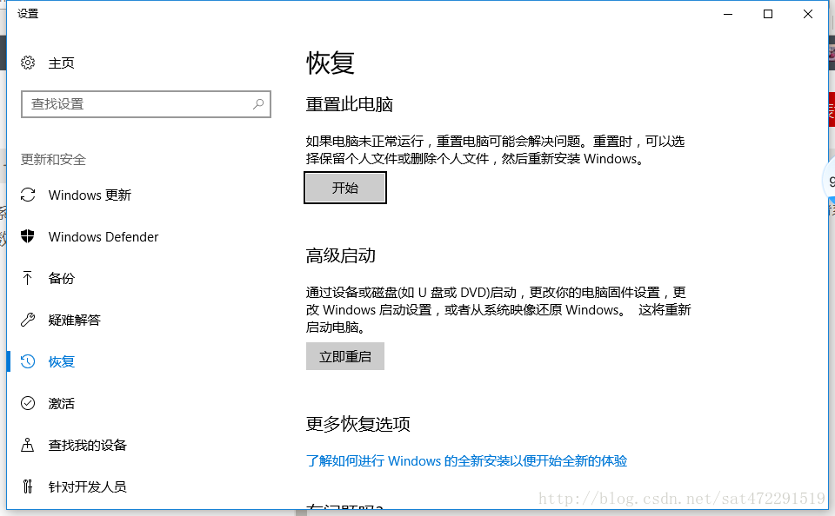Close the 设置 window

[808, 14]
